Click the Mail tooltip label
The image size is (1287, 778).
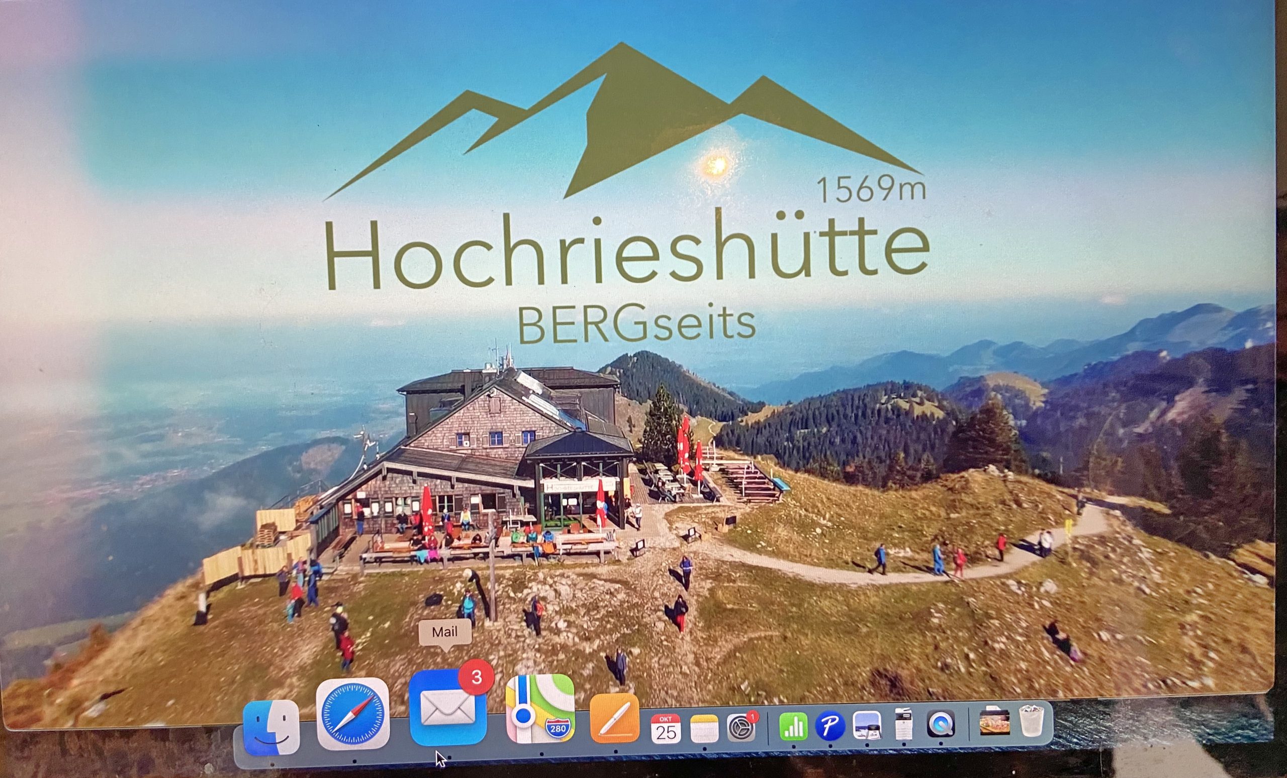(x=444, y=632)
